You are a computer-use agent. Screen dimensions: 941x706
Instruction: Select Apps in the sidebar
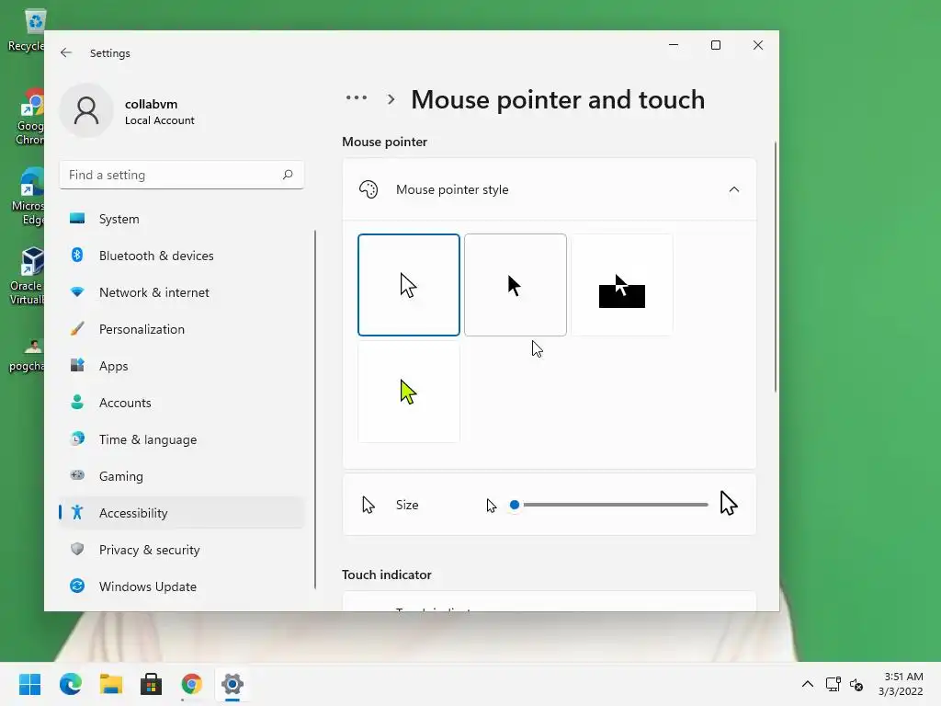coord(181,366)
